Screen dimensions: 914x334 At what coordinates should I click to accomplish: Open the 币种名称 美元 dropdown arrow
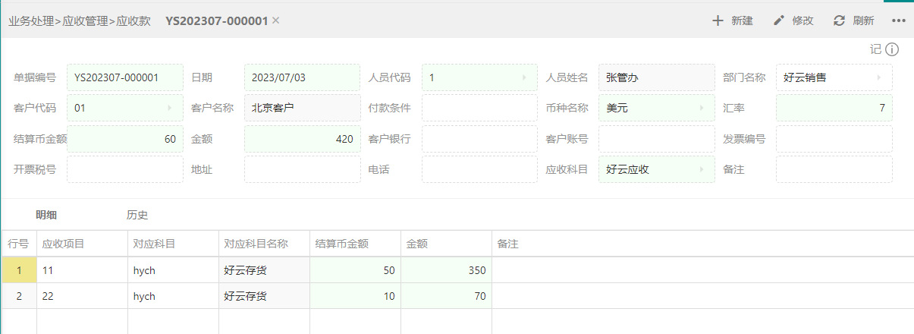[702, 108]
